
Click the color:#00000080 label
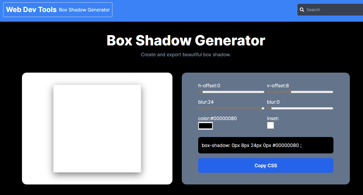click(x=218, y=119)
